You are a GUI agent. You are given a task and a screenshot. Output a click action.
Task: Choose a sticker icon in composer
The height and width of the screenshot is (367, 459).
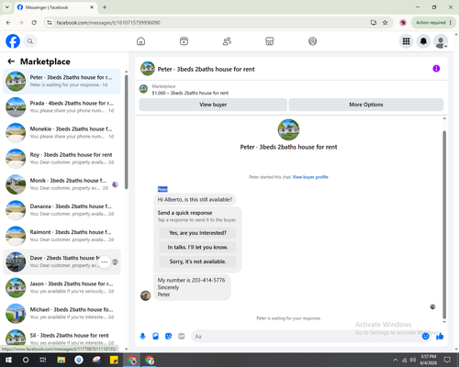coord(168,337)
